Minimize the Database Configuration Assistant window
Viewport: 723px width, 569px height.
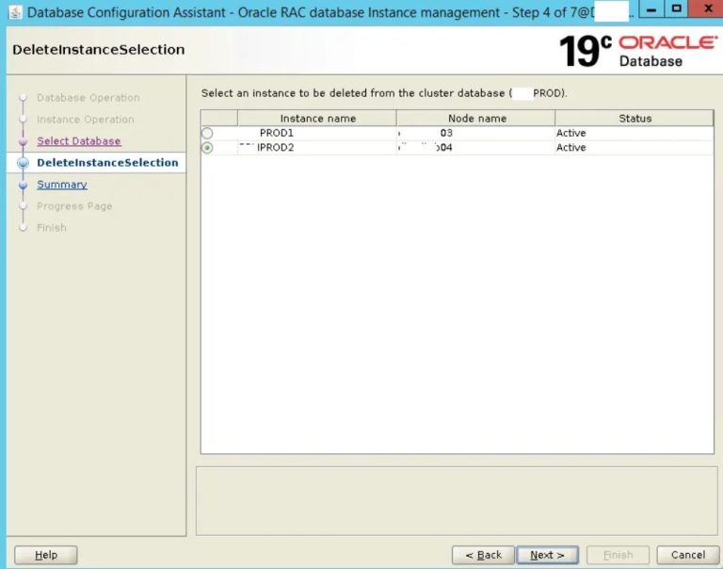point(651,9)
